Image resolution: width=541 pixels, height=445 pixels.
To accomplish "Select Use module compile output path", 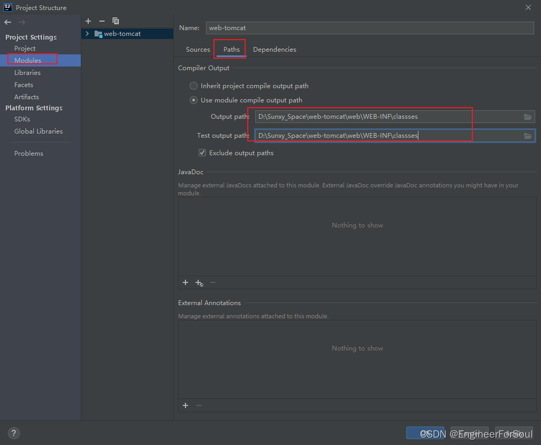I will click(x=194, y=100).
